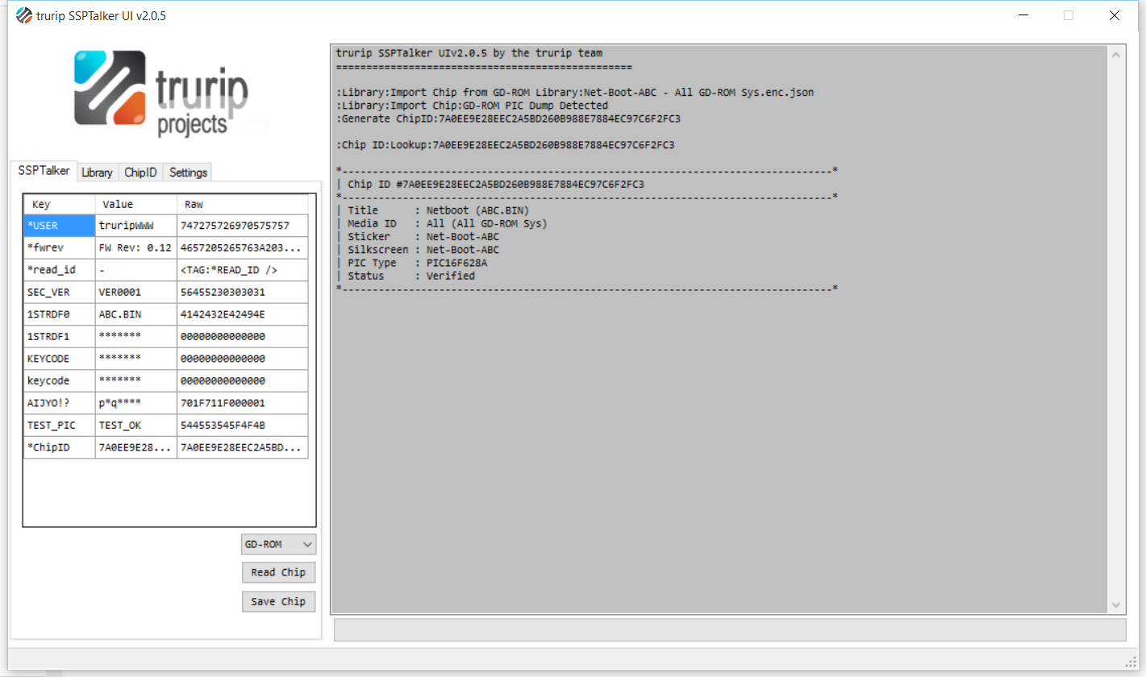Click the Raw column header

click(243, 205)
